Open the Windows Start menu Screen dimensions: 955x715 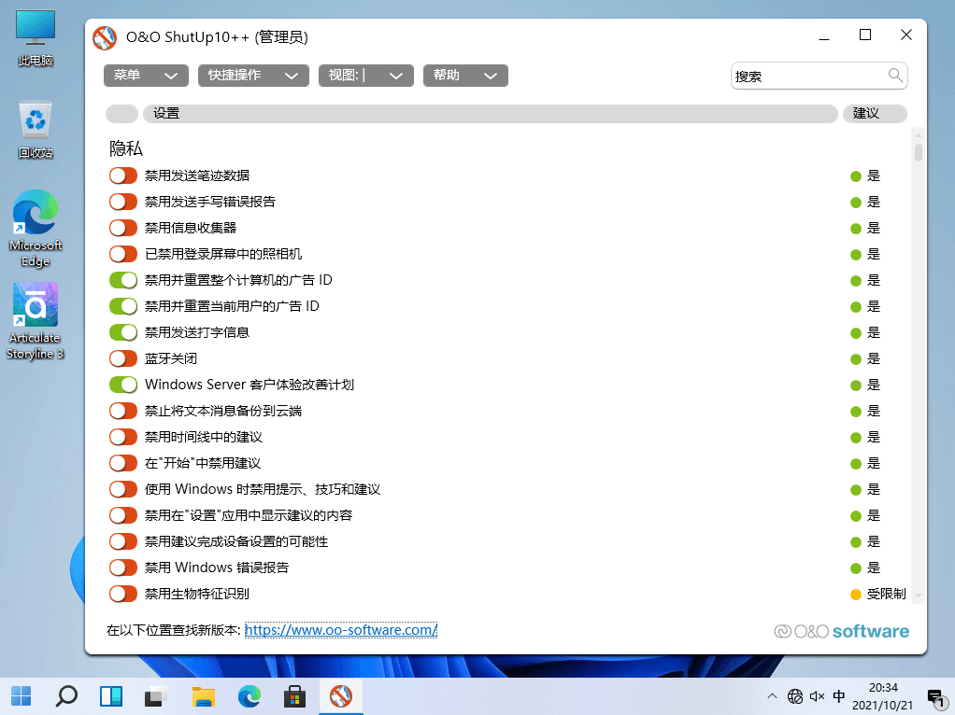pos(21,696)
